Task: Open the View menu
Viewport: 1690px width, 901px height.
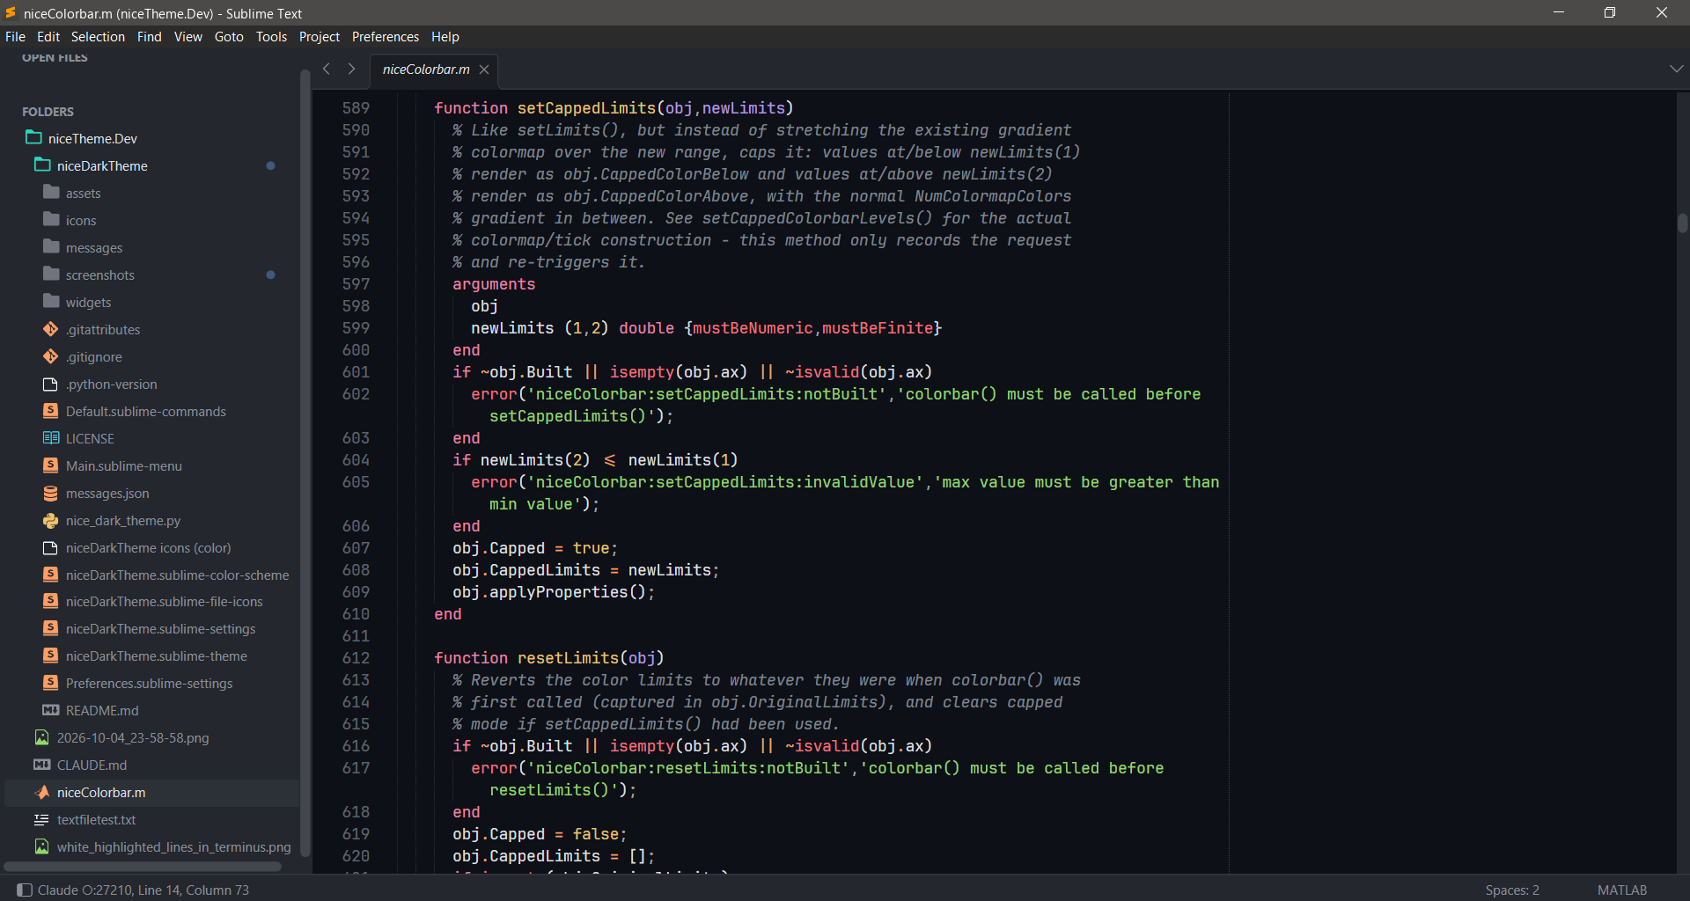Action: 187,36
